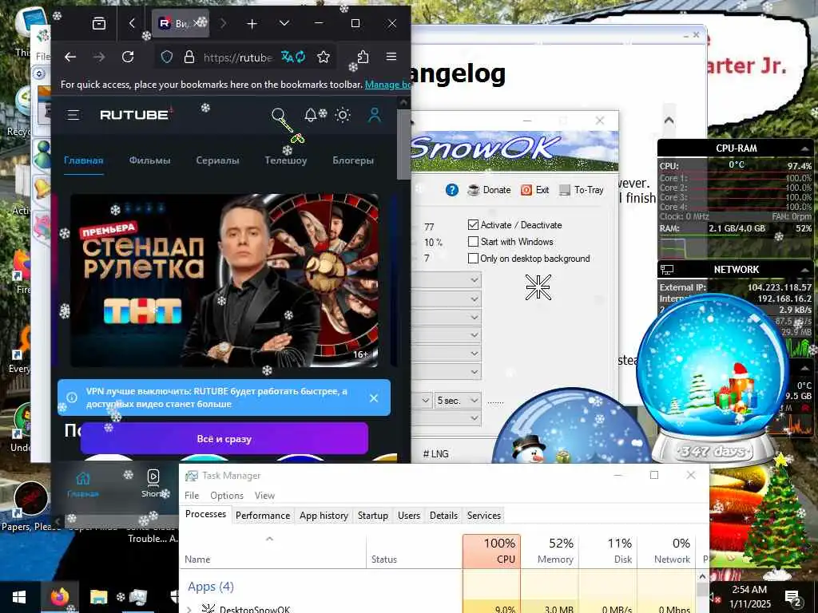The height and width of the screenshot is (613, 818).
Task: Dismiss the VPN notice banner
Action: [374, 397]
